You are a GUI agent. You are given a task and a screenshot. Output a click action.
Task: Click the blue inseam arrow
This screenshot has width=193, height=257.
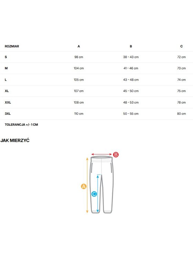click(98, 193)
